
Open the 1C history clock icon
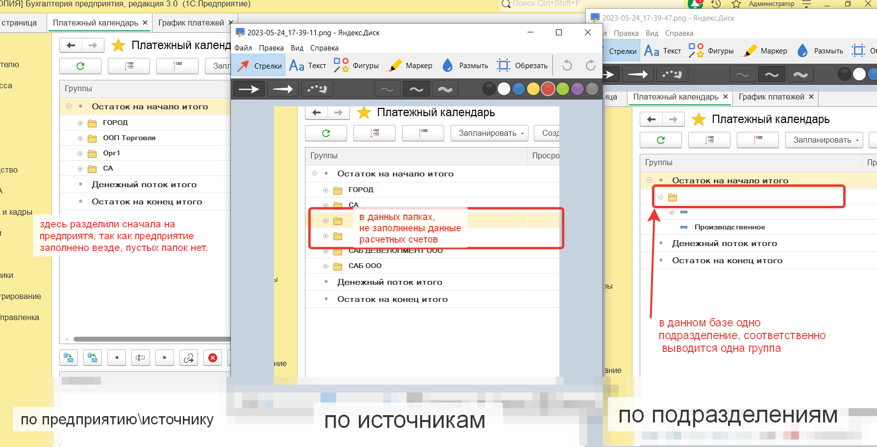coord(716,4)
